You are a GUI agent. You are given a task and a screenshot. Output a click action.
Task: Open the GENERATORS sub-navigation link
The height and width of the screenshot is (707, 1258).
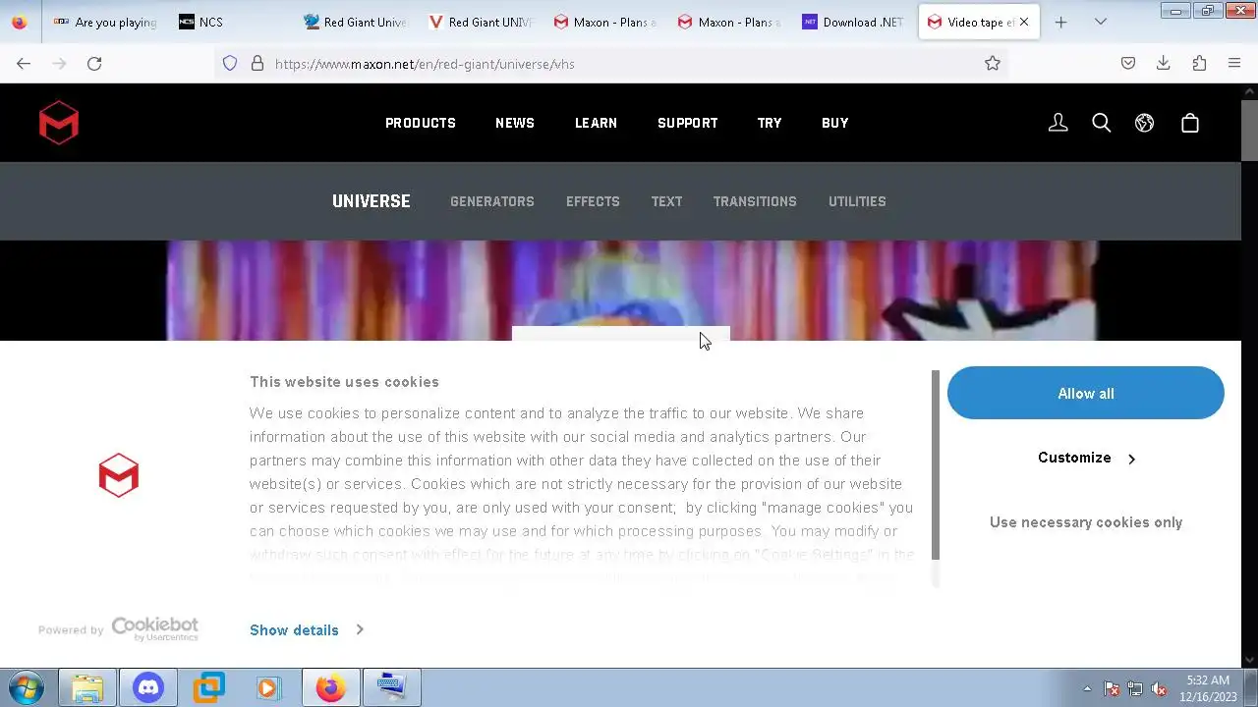coord(492,201)
